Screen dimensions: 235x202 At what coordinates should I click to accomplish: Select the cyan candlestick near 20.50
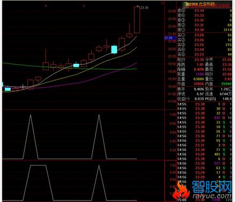point(114,49)
